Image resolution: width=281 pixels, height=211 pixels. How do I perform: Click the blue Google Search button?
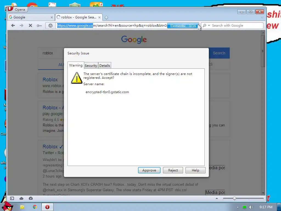click(x=219, y=53)
